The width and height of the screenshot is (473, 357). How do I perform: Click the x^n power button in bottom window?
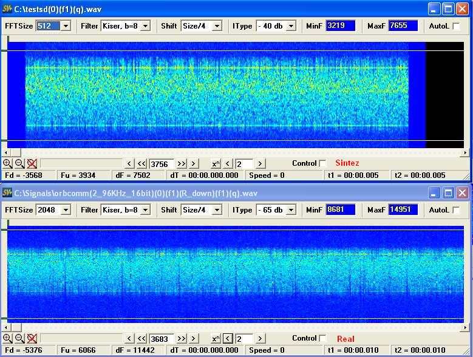tap(216, 338)
